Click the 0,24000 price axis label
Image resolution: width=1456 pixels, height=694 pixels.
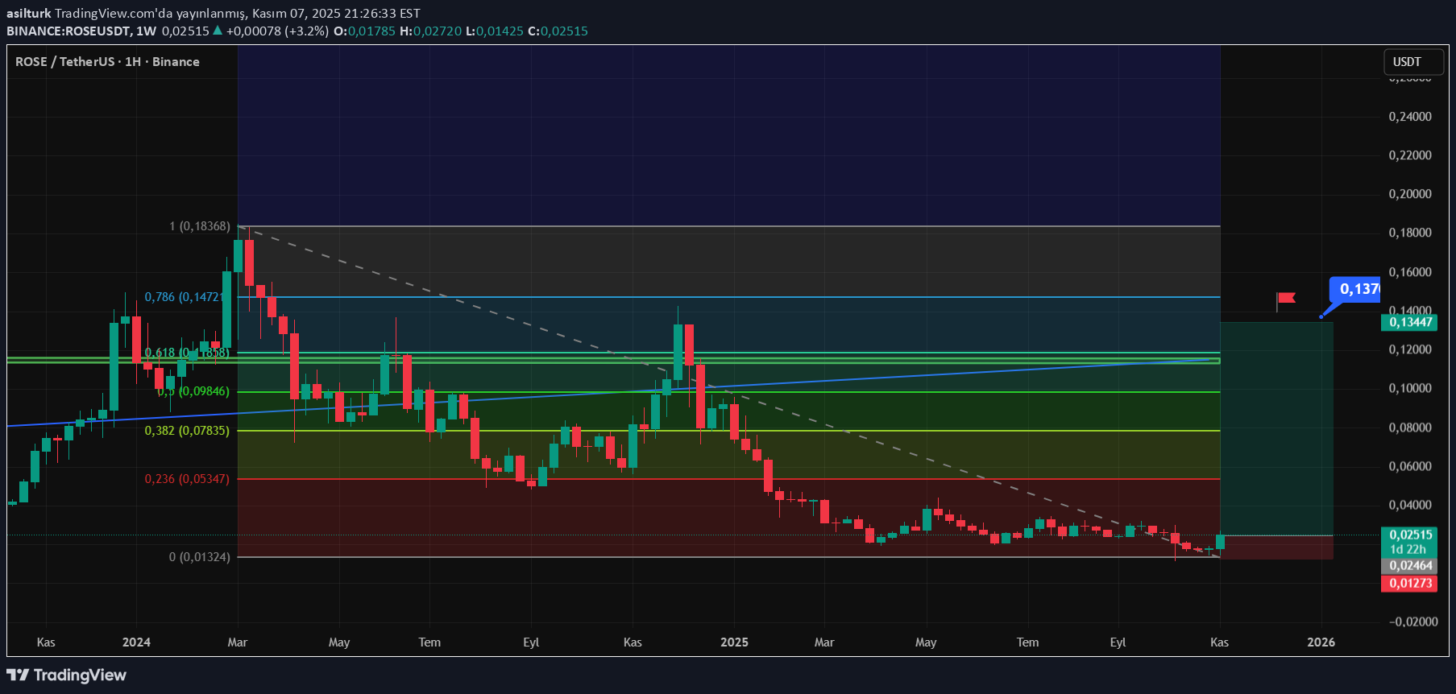click(1410, 117)
